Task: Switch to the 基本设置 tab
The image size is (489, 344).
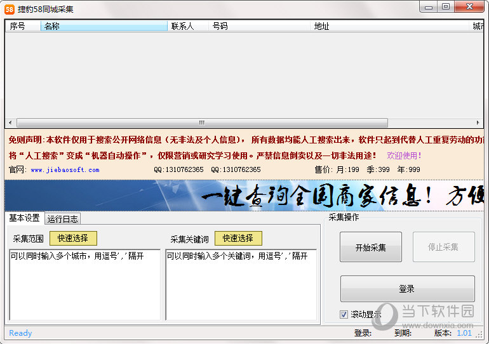Action: (x=24, y=218)
